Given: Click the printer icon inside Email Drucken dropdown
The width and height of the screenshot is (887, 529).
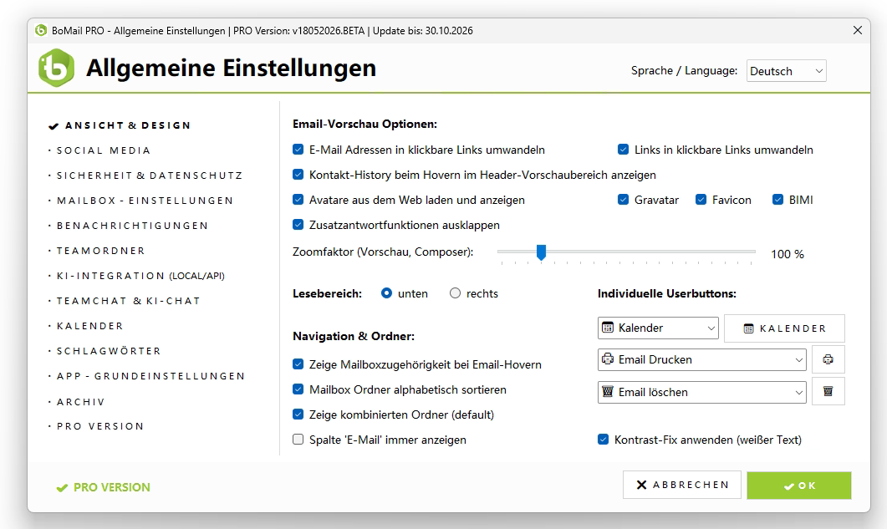Looking at the screenshot, I should point(608,359).
